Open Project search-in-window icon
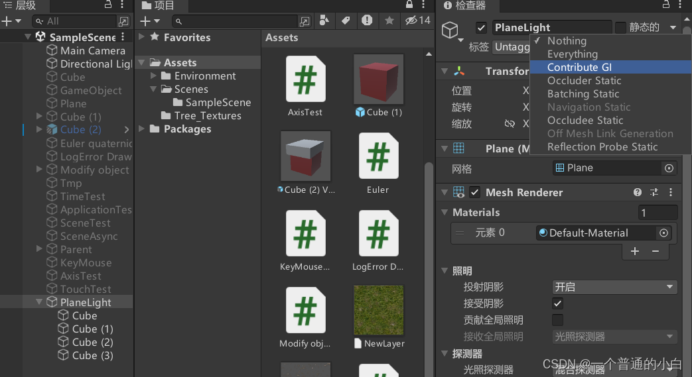692x377 pixels. click(305, 21)
